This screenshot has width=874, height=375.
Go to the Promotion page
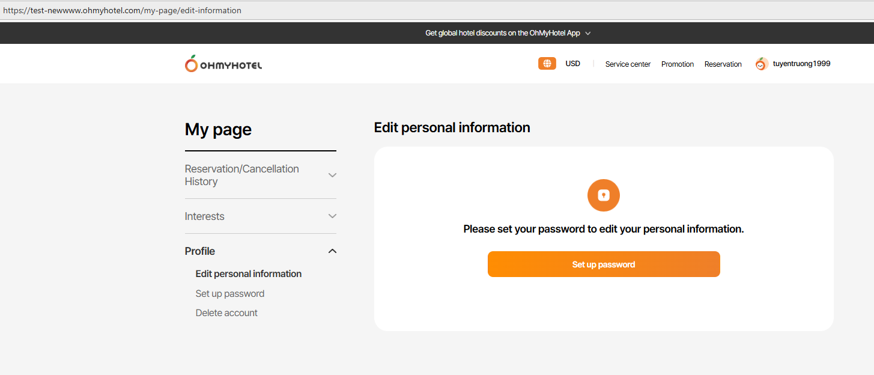(677, 64)
